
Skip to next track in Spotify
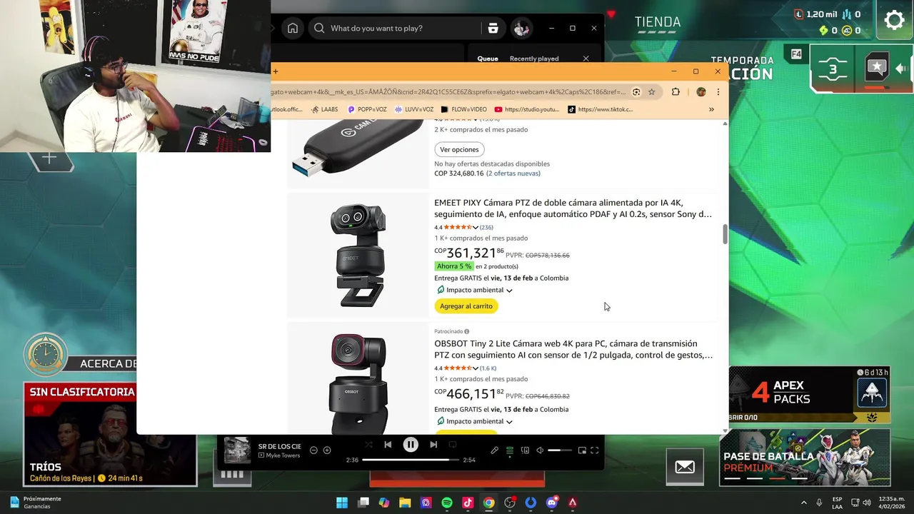(433, 445)
